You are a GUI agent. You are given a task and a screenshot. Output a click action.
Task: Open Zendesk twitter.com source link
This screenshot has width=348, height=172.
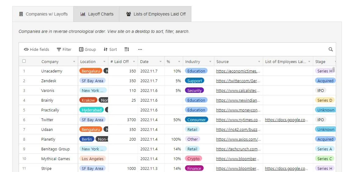[238, 81]
